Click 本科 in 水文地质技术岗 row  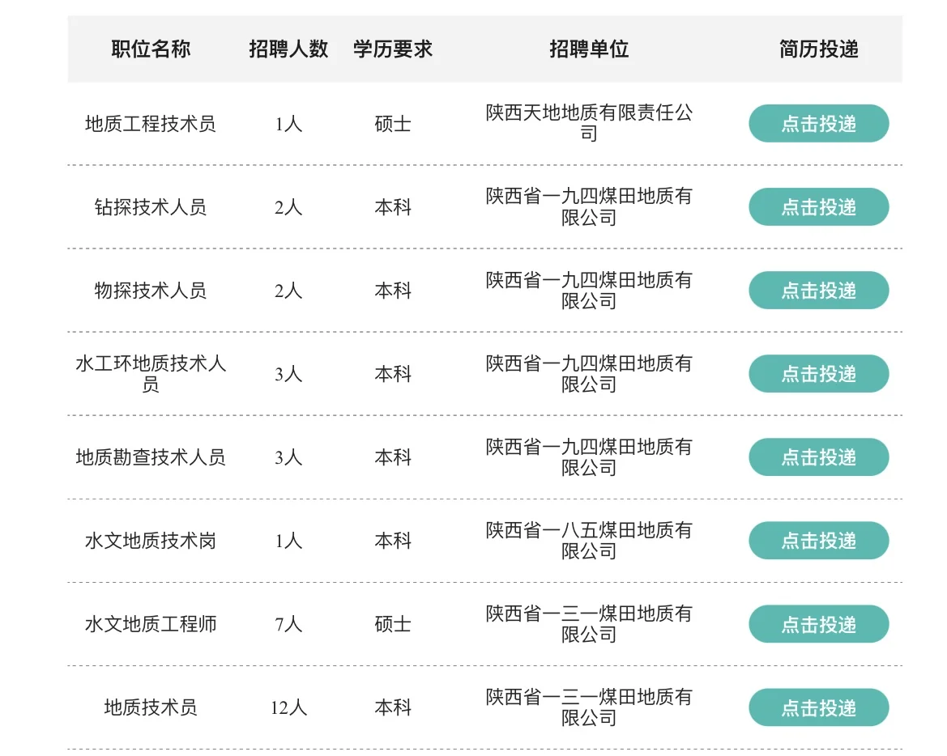point(393,541)
